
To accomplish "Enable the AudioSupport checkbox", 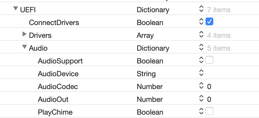I will coord(209,60).
